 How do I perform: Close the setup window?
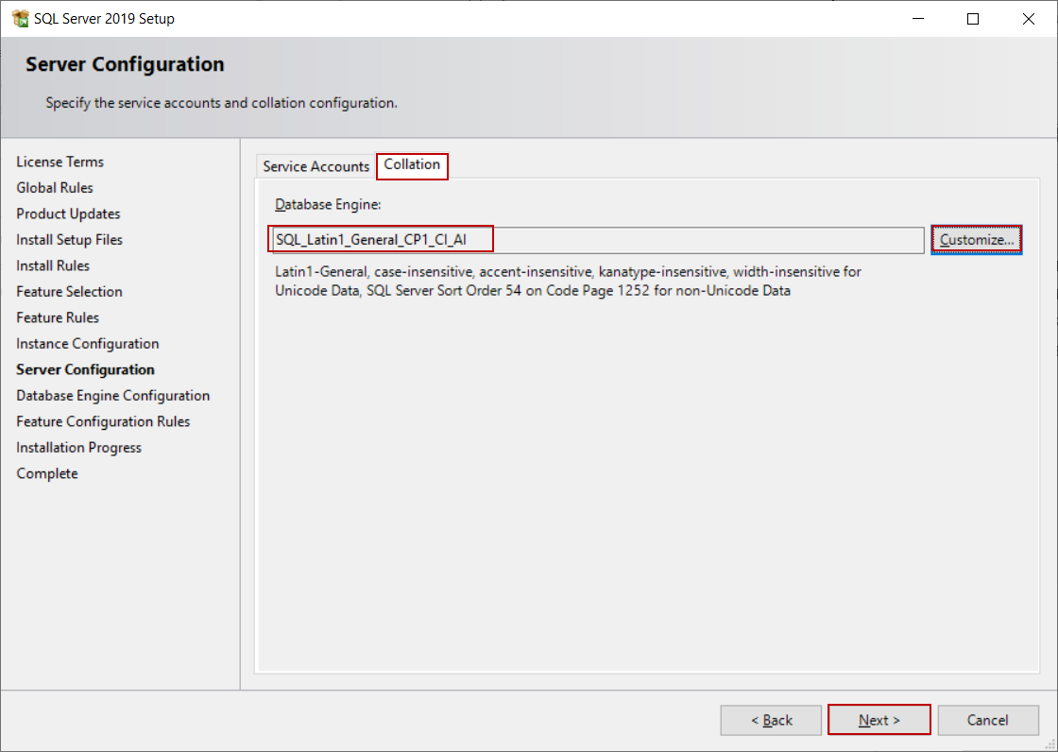[1029, 19]
